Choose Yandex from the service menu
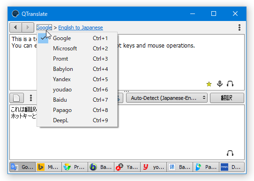 tap(77, 79)
